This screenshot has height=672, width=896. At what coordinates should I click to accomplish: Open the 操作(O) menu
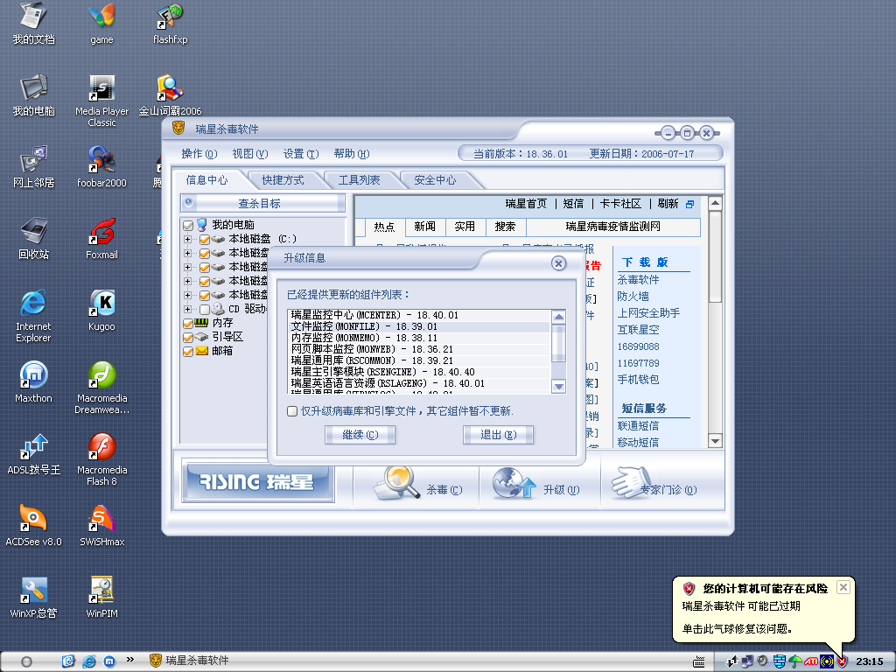[x=199, y=154]
